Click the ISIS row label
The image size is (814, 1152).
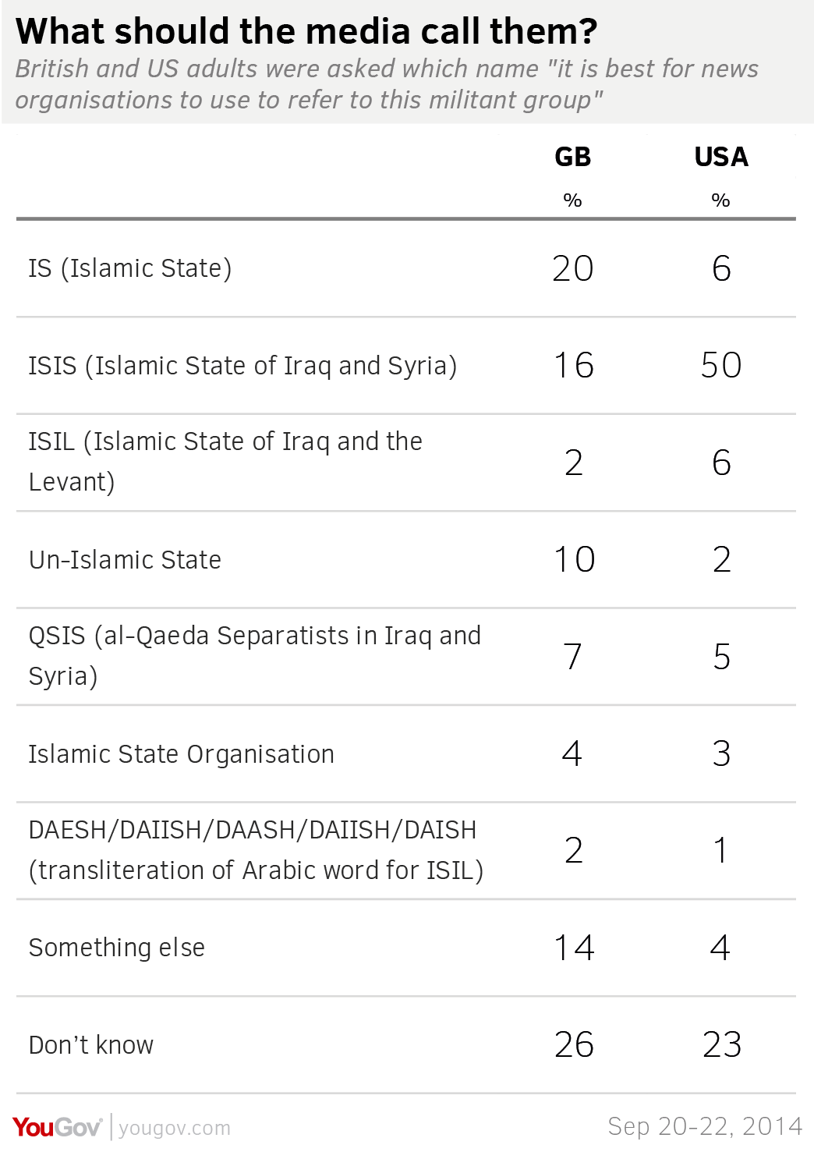point(242,366)
